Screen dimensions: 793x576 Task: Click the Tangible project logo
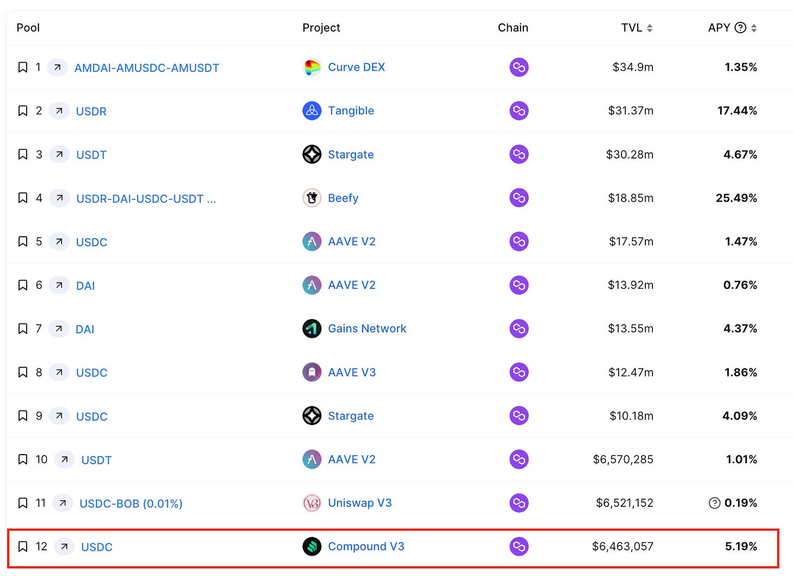pos(312,111)
